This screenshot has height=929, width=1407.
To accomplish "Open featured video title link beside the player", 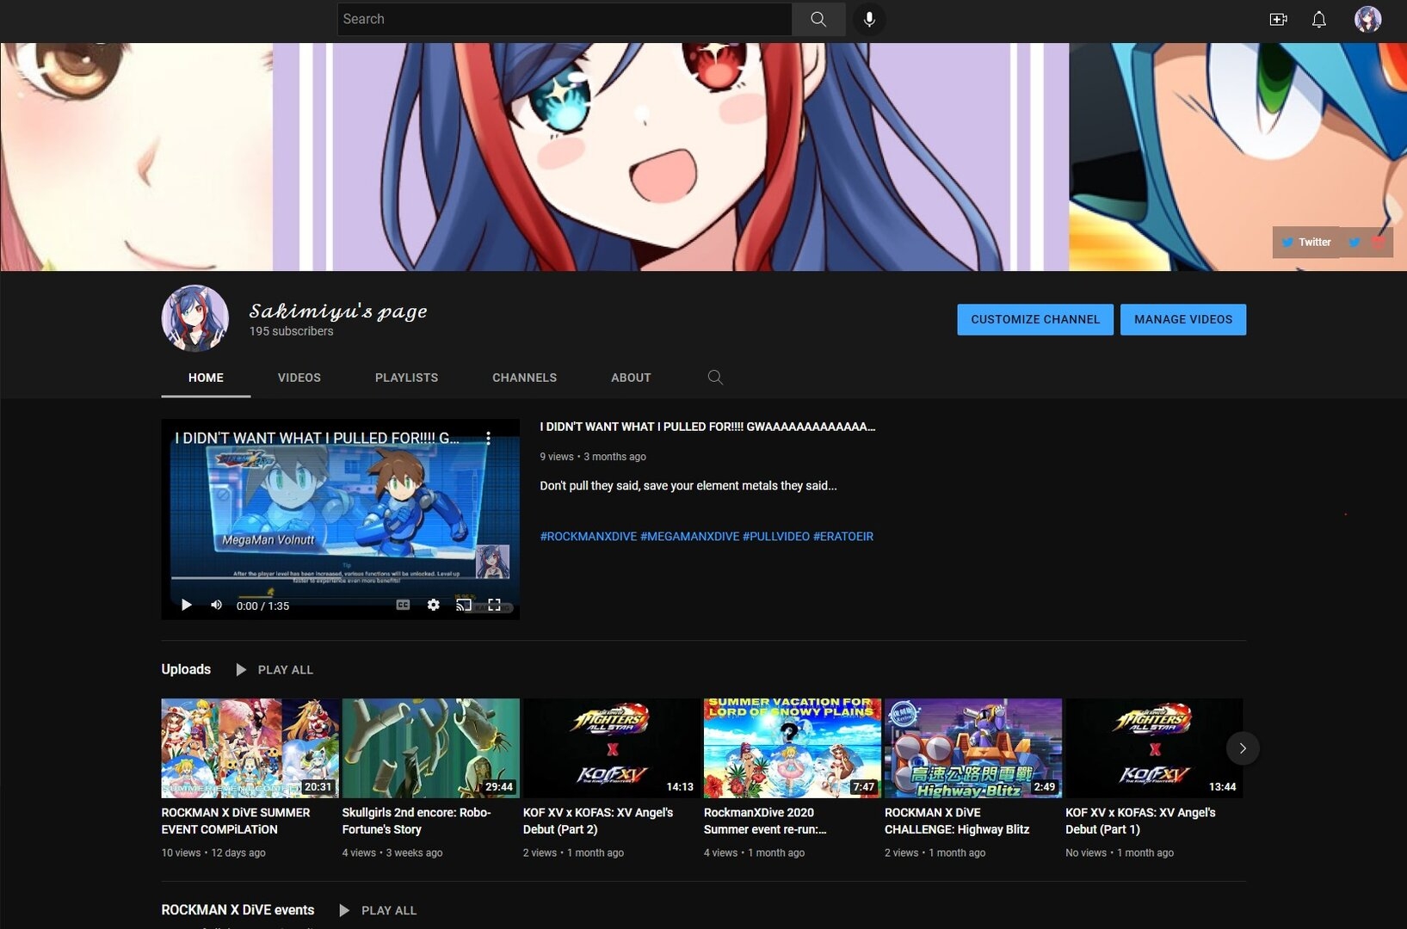I will (x=707, y=427).
